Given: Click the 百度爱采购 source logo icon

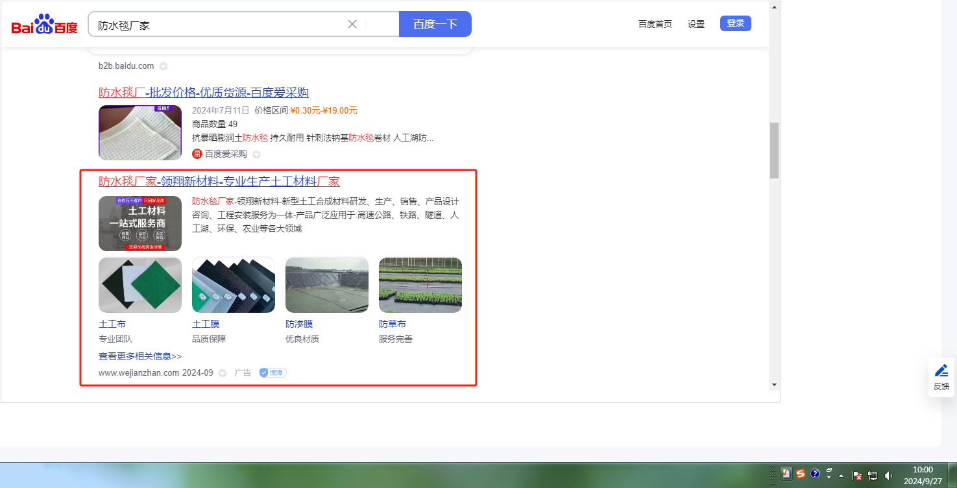Looking at the screenshot, I should click(197, 154).
